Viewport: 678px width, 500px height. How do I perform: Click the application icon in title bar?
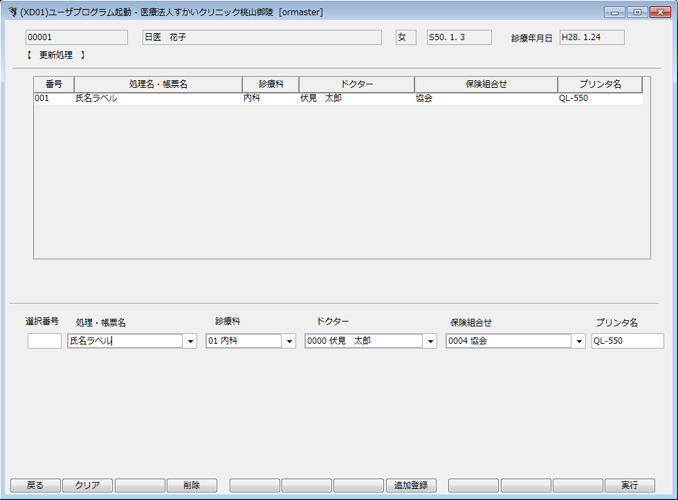tap(12, 12)
